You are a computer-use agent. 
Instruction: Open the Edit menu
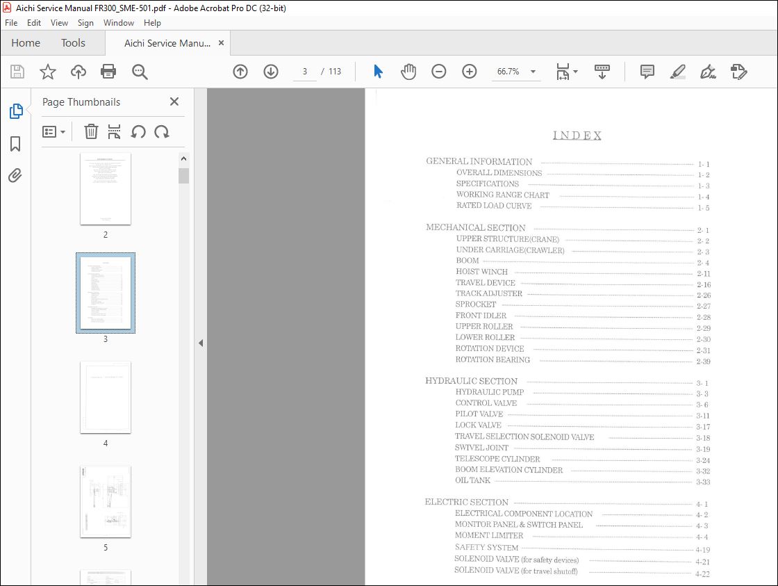click(34, 23)
